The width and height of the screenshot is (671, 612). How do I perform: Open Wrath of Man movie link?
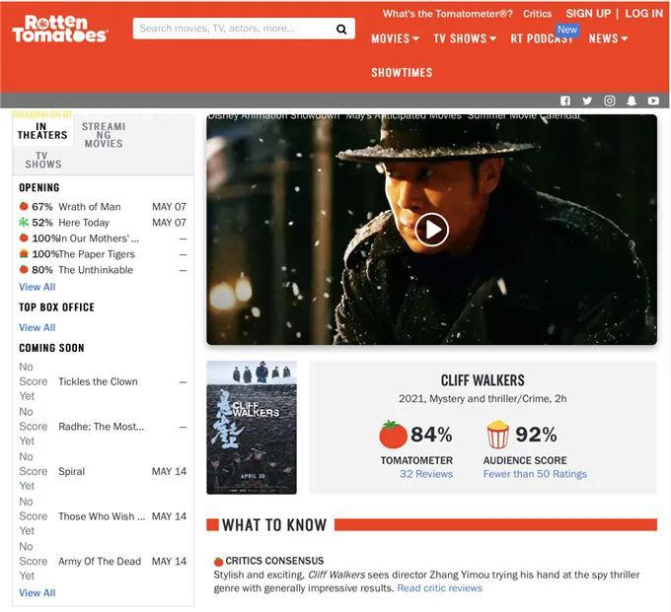90,206
